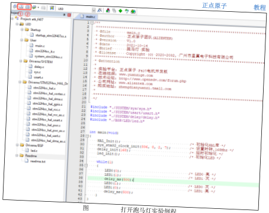Open Batch Build dropdown arrow
Screen dimensions: 269x213
[38, 8]
